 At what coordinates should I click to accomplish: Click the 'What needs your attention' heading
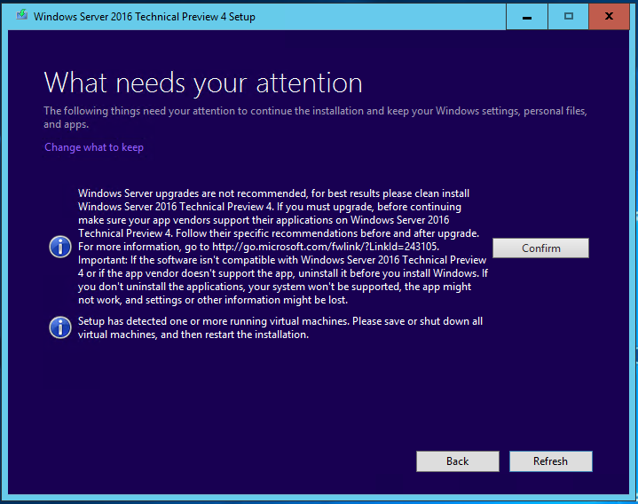[x=203, y=83]
